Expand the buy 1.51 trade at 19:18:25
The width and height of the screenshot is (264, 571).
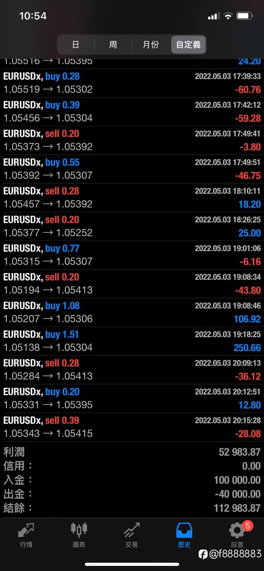point(132,341)
